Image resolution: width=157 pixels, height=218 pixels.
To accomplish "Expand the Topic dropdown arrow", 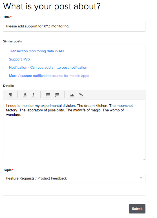I will pyautogui.click(x=141, y=178).
